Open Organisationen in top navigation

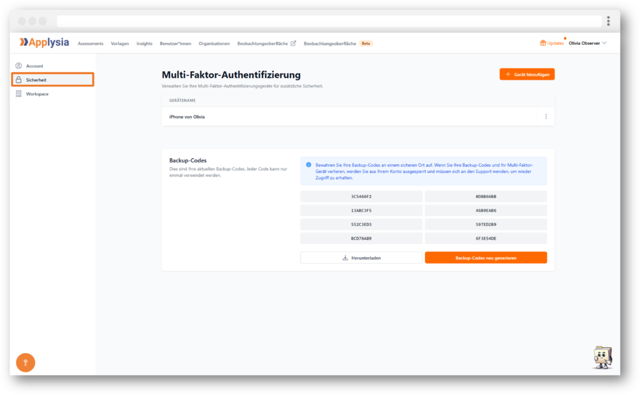[214, 43]
